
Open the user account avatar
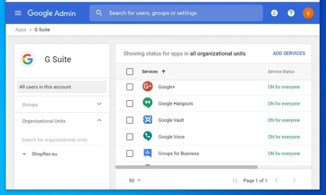pyautogui.click(x=308, y=13)
